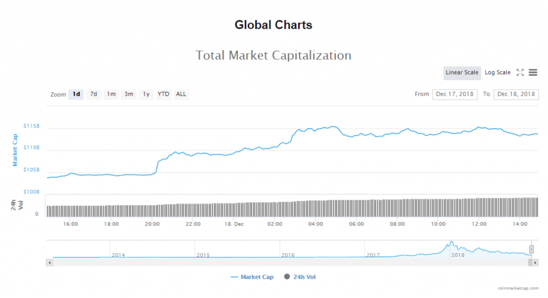Select the 7d zoom range
This screenshot has height=298, width=548.
point(94,95)
